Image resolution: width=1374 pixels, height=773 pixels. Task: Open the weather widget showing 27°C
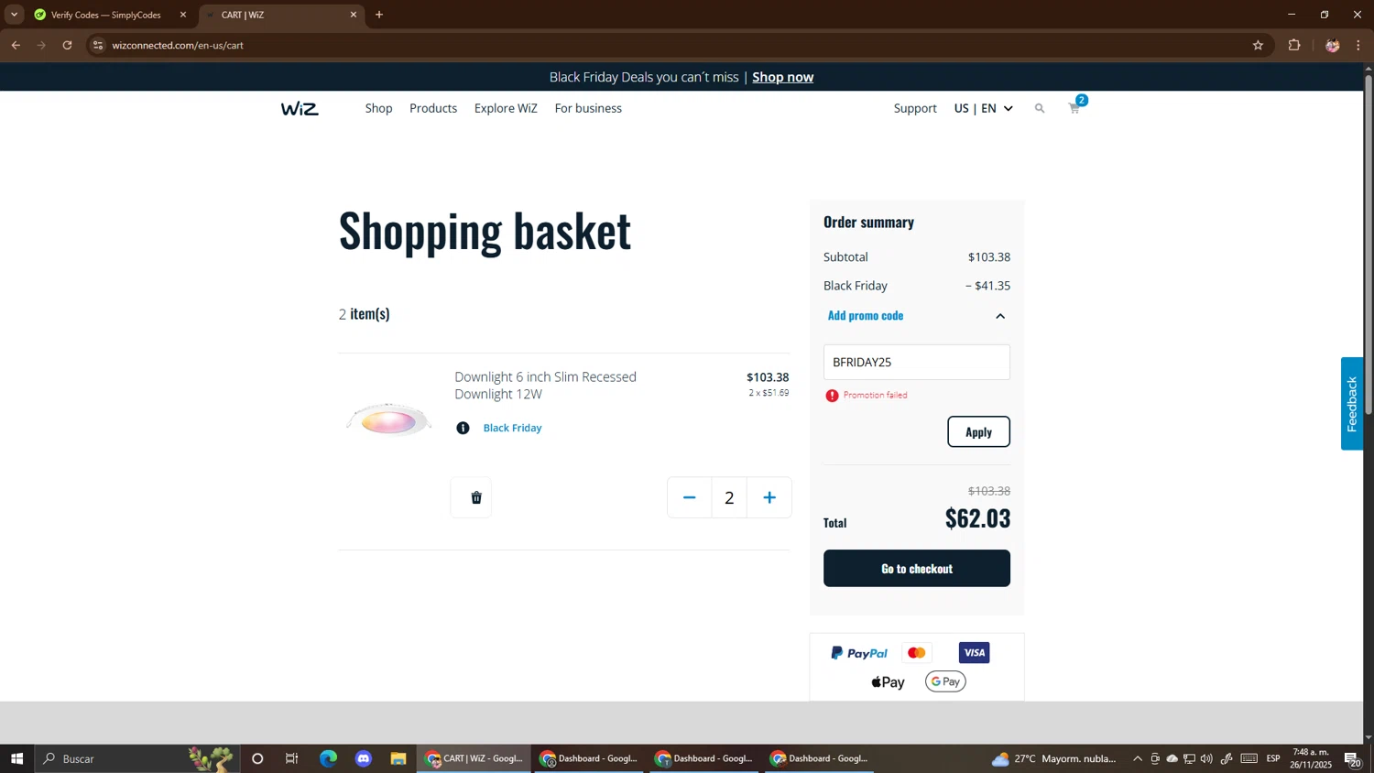click(1053, 758)
